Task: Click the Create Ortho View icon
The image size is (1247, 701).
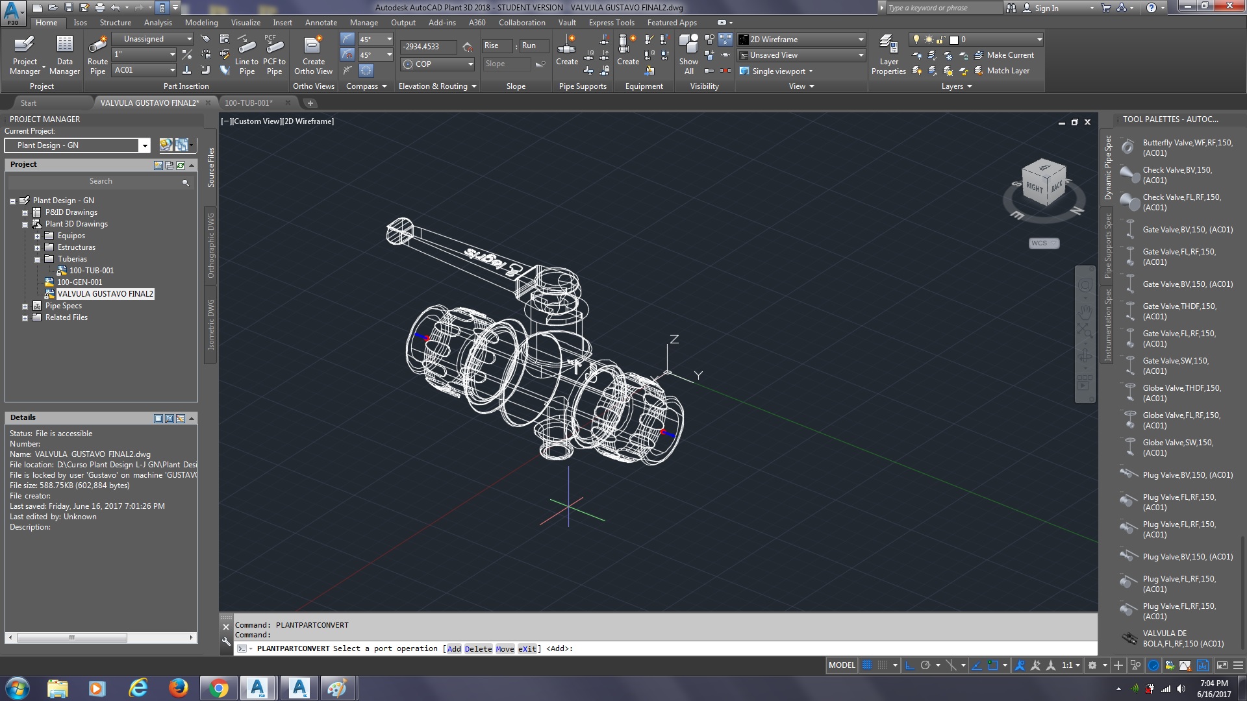Action: click(313, 55)
